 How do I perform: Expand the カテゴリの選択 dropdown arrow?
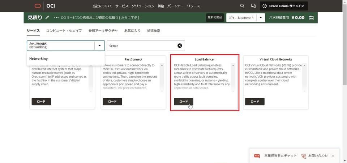click(99, 46)
